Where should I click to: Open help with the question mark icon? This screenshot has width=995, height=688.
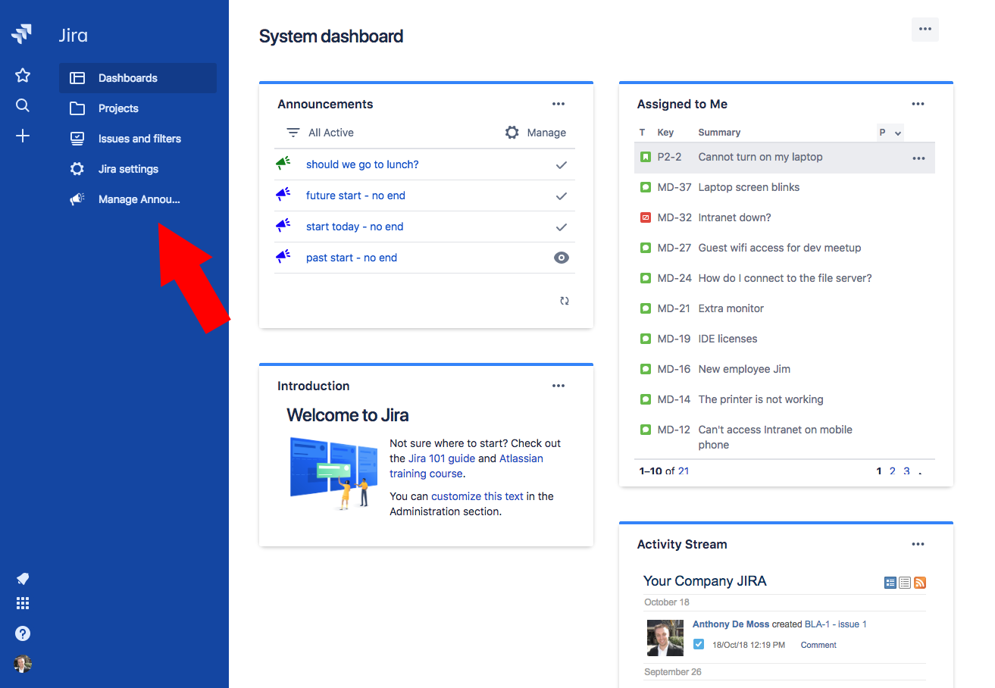tap(23, 633)
